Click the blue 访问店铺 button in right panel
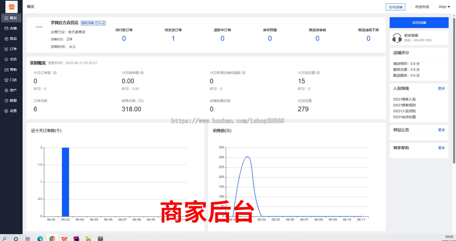Image resolution: width=456 pixels, height=241 pixels. tap(419, 22)
